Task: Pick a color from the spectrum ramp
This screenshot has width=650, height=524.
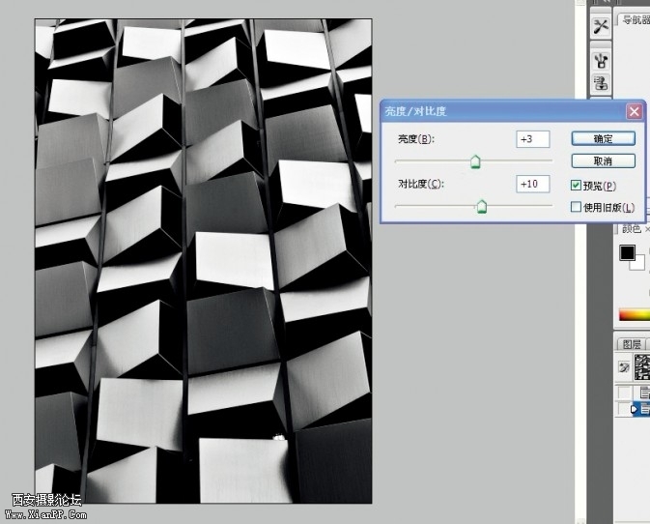Action: 635,315
